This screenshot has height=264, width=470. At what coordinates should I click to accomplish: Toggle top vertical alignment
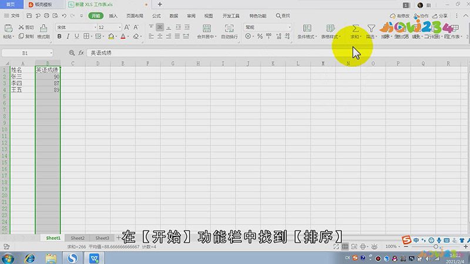(x=151, y=27)
